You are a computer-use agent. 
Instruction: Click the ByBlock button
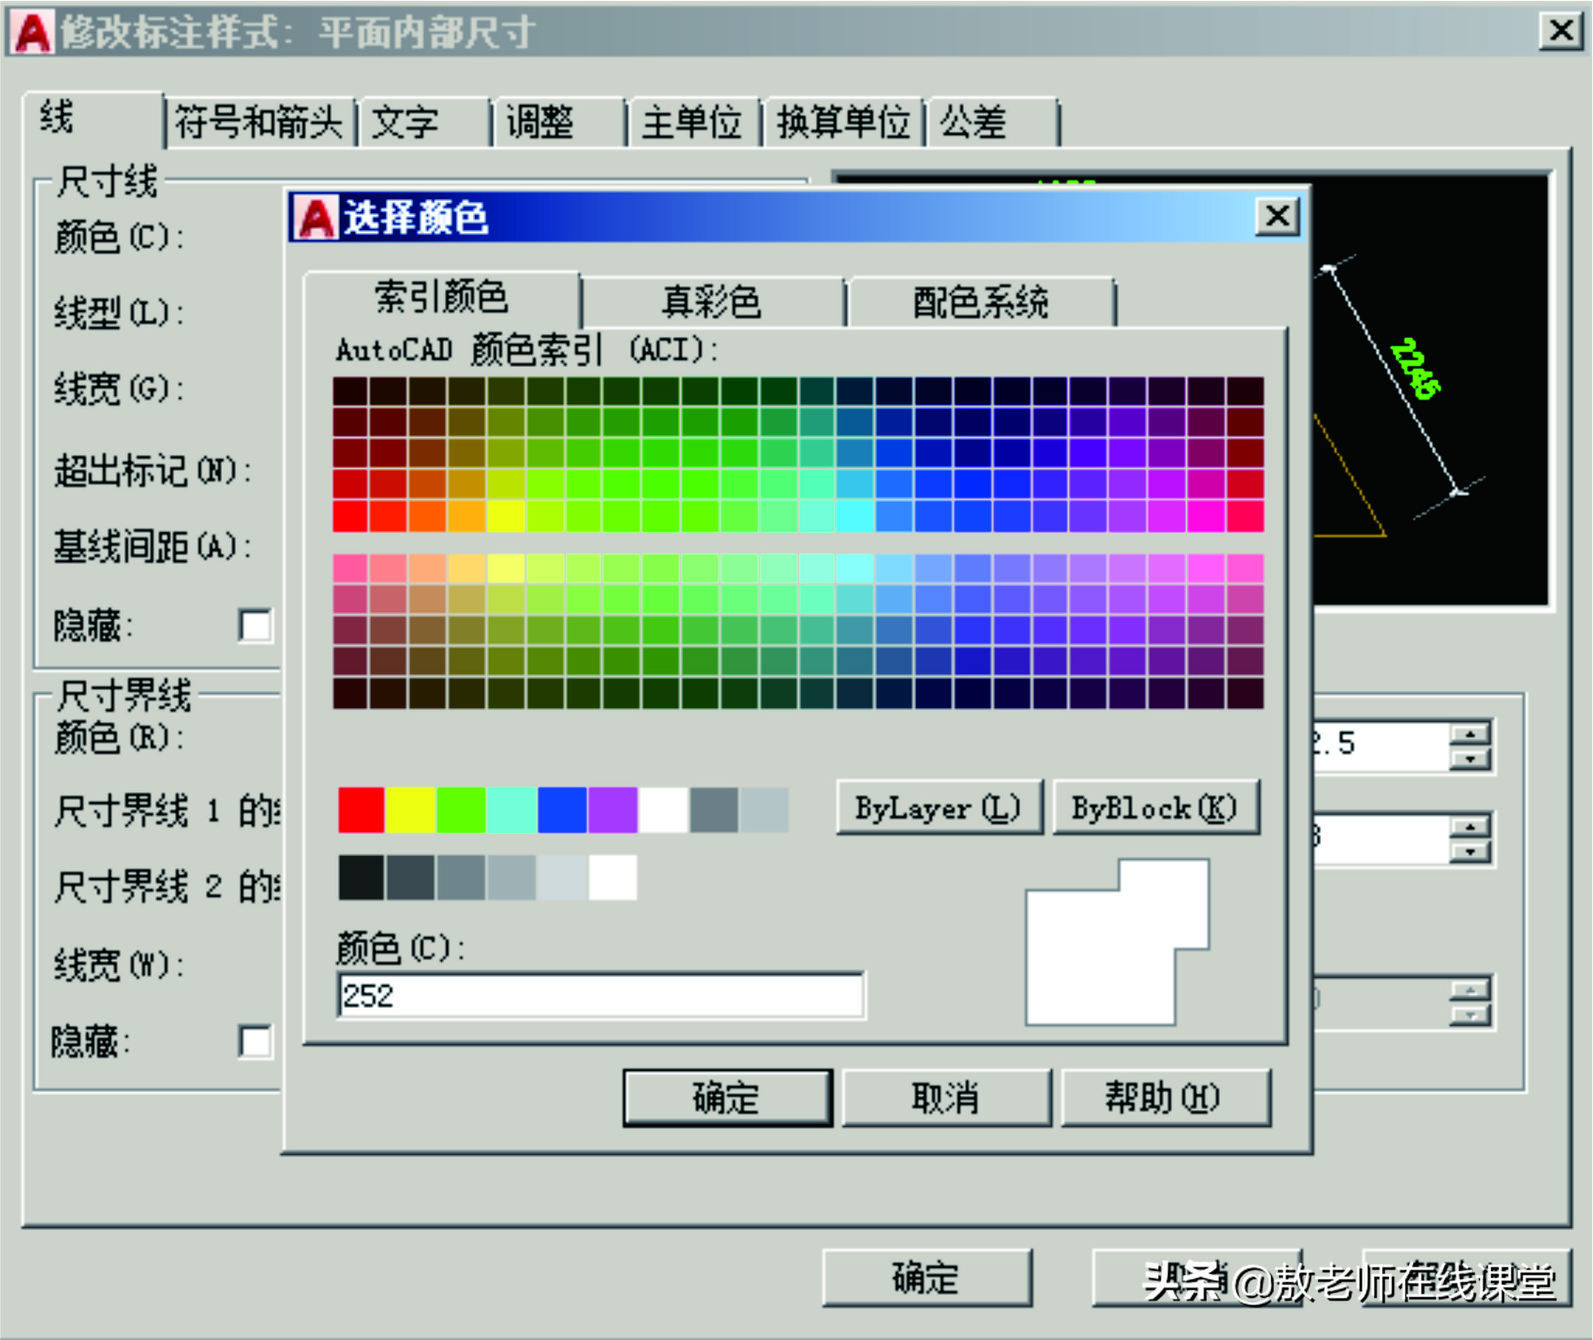pos(1155,808)
